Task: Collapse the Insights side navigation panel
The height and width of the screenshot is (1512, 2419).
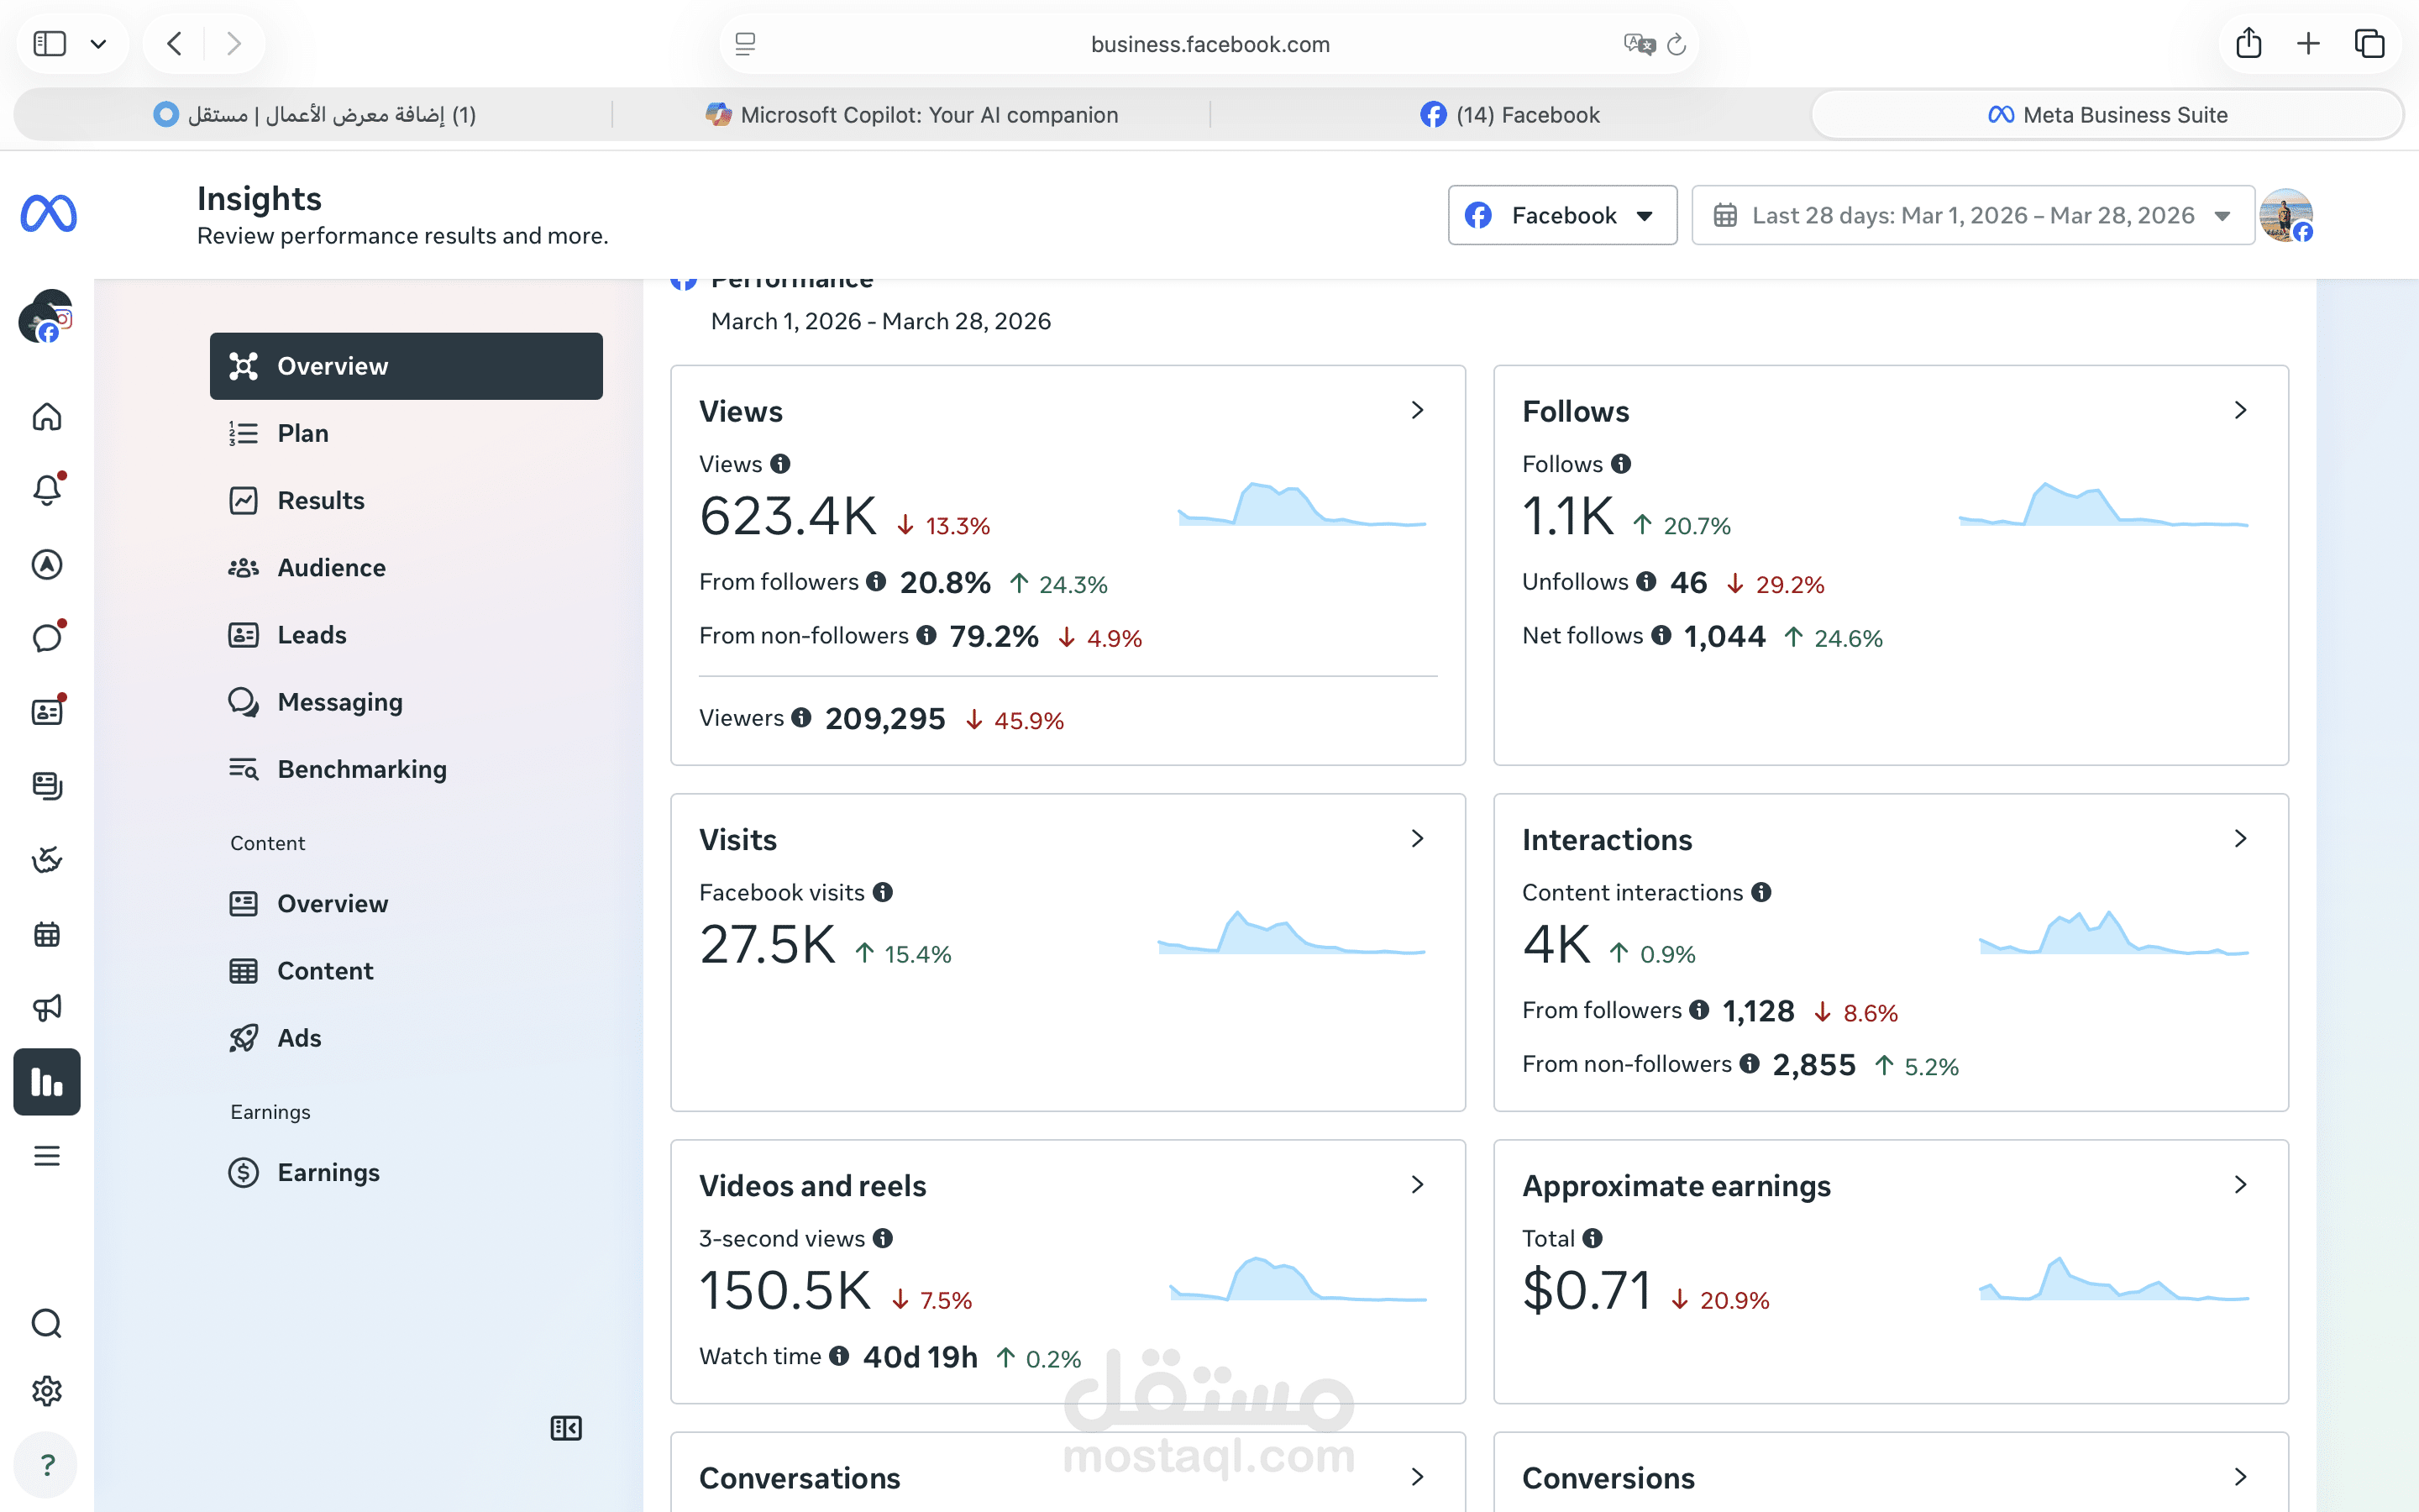Action: (566, 1428)
